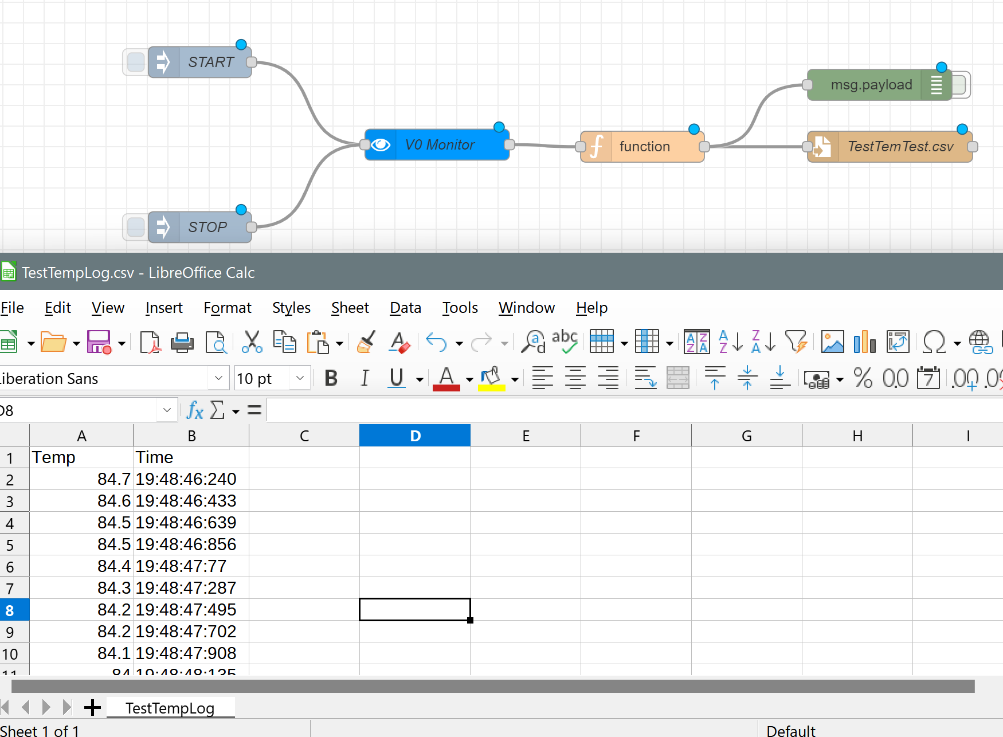Image resolution: width=1003 pixels, height=737 pixels.
Task: Toggle Underline formatting
Action: click(397, 378)
